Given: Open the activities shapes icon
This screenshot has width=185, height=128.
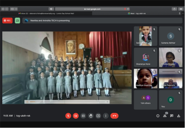Looking at the screenshot, I should click(x=179, y=116).
